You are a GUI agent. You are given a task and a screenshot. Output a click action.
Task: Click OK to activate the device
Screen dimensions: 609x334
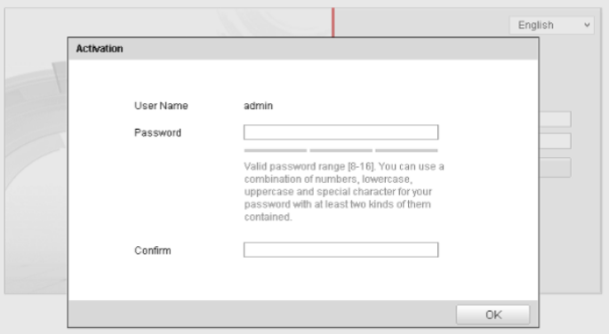click(493, 314)
